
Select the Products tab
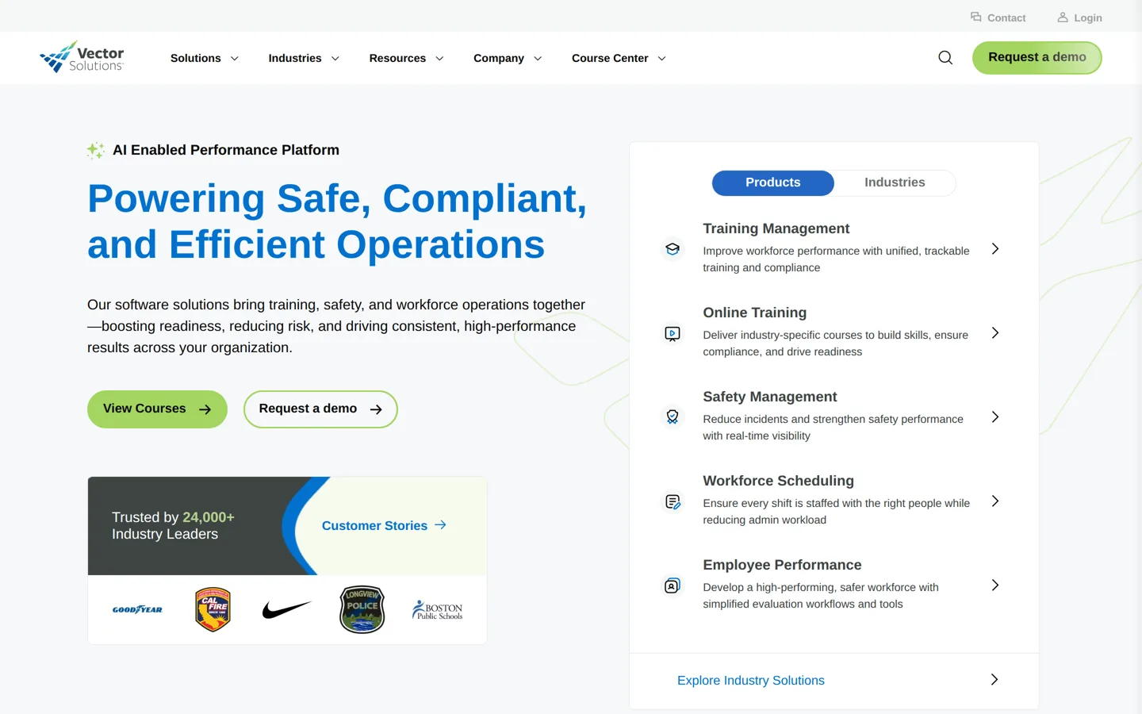point(772,182)
